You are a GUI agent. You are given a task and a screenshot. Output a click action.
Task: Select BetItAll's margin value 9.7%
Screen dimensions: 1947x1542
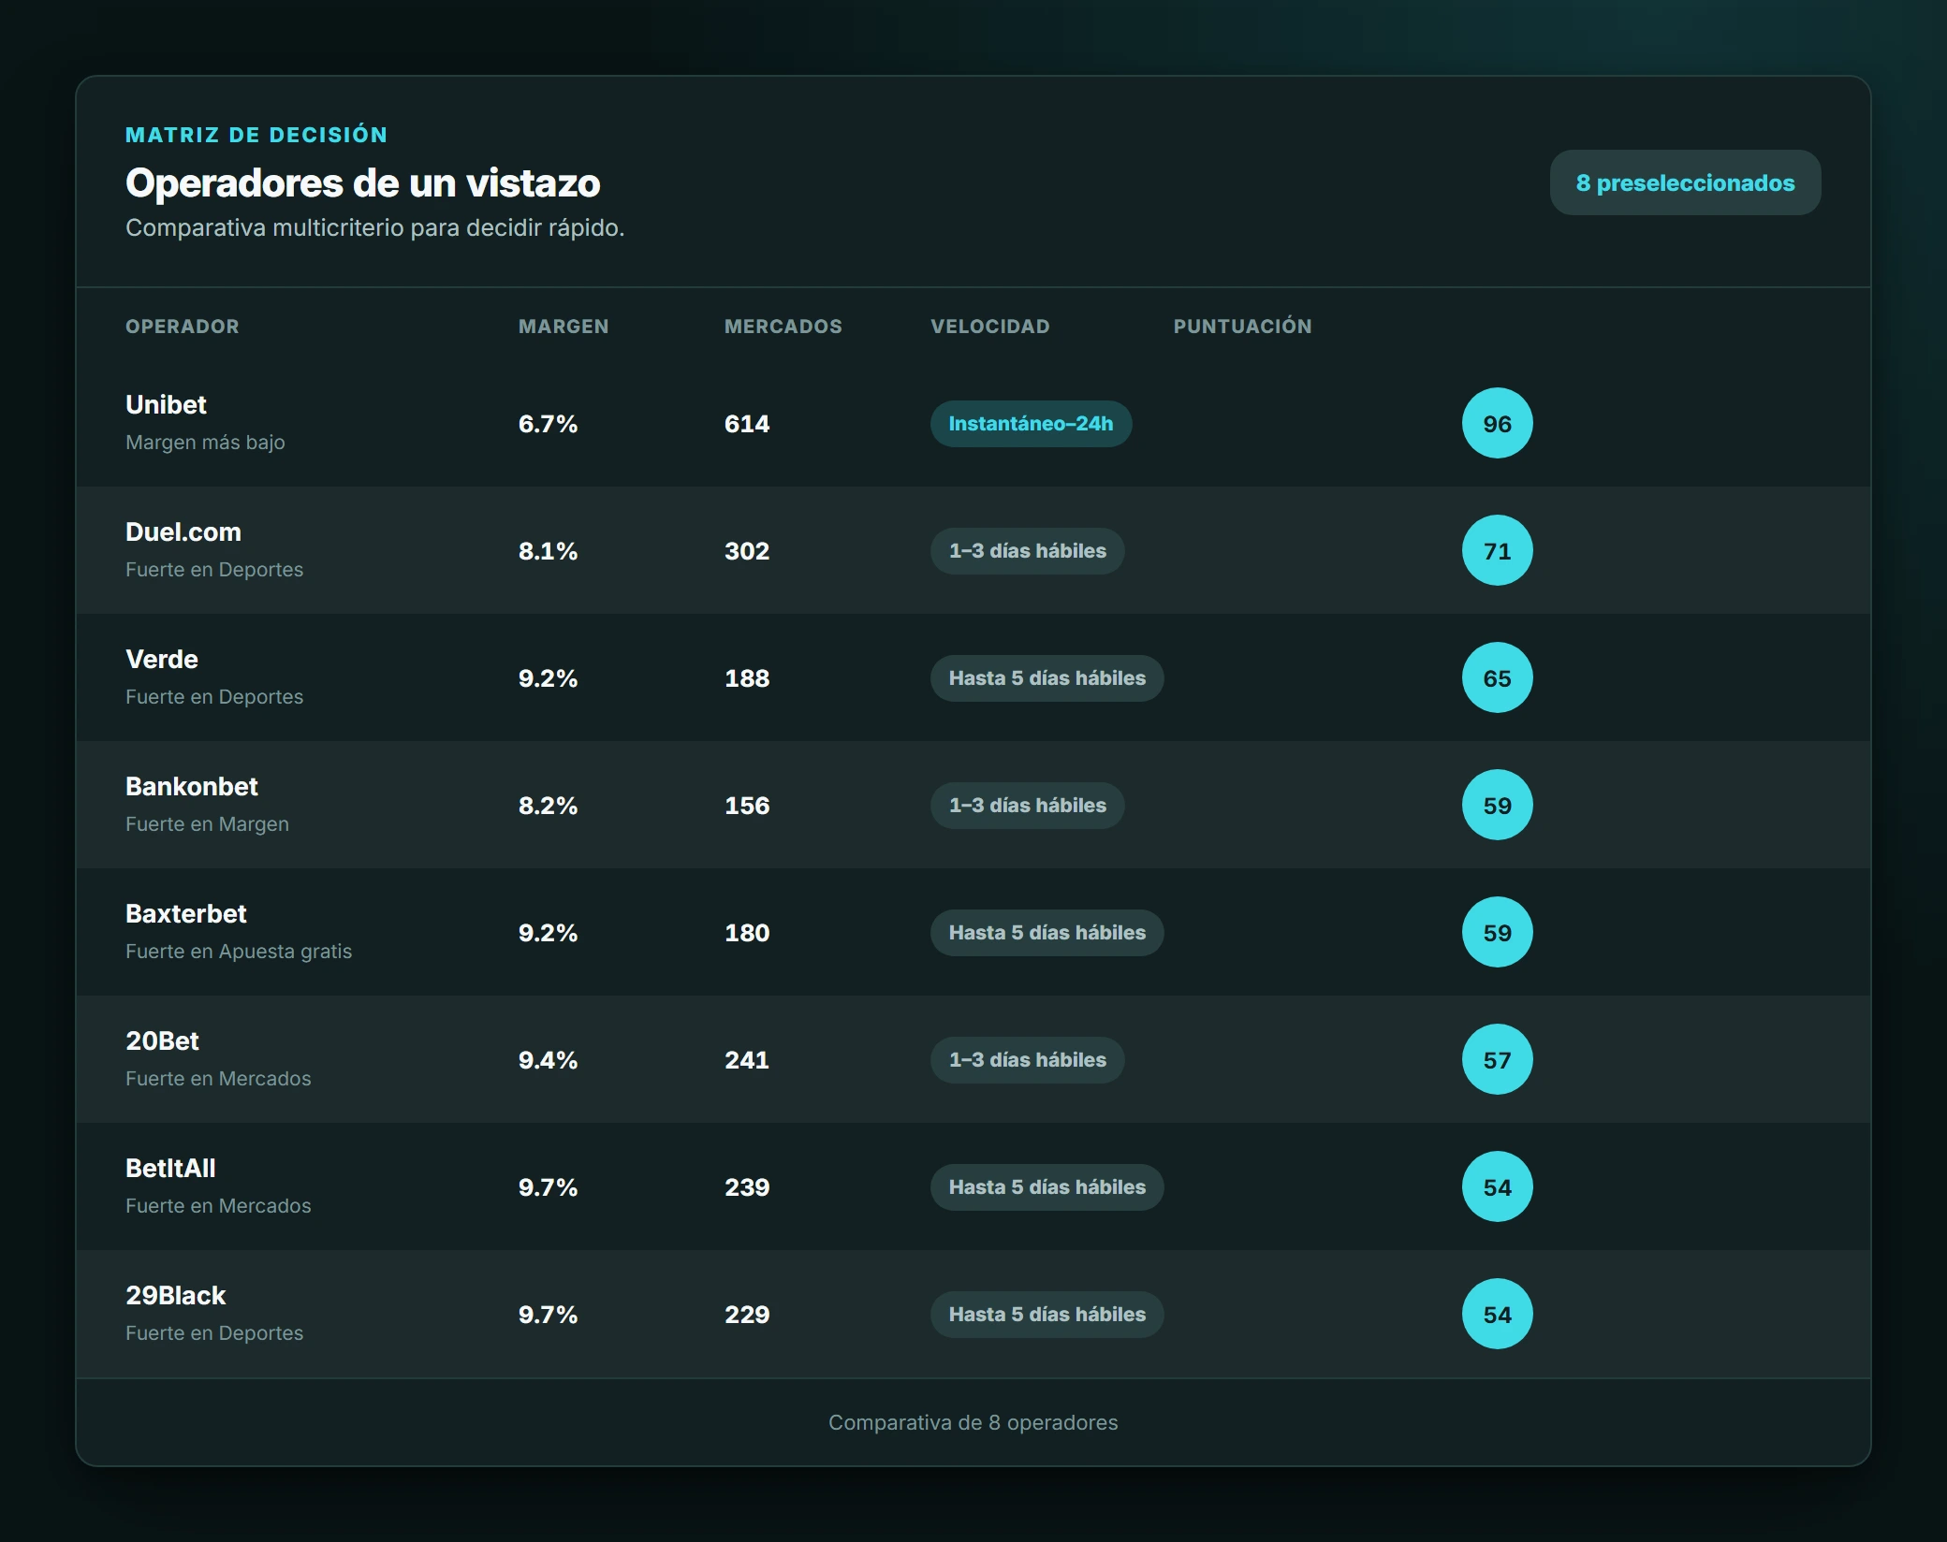tap(548, 1187)
